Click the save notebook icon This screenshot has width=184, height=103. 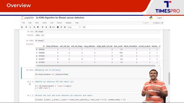click(x=22, y=27)
